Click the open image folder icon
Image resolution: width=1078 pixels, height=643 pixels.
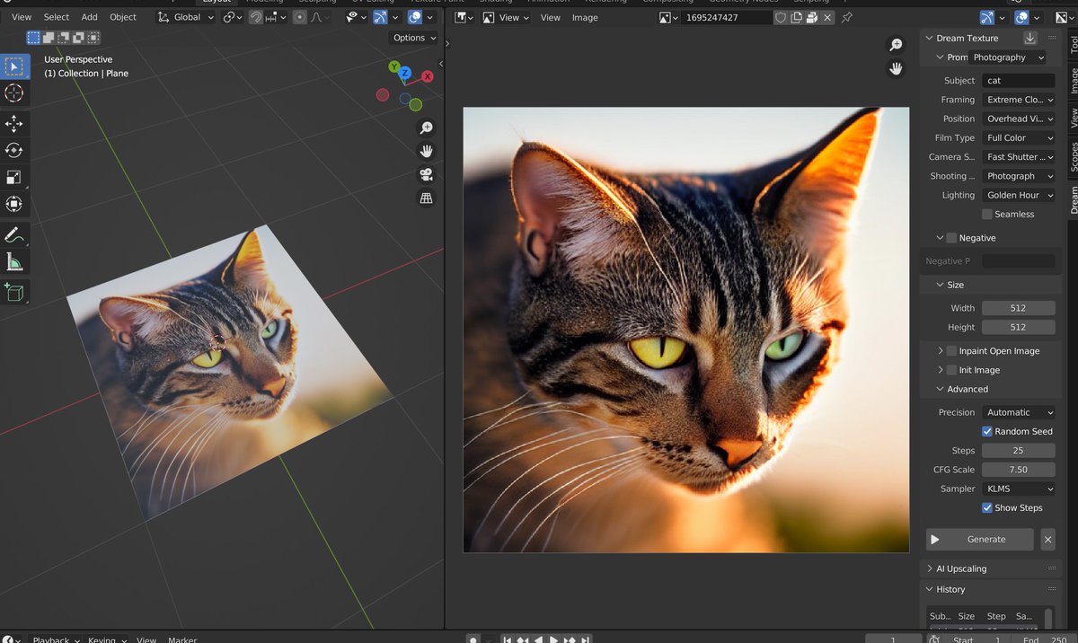click(x=811, y=17)
